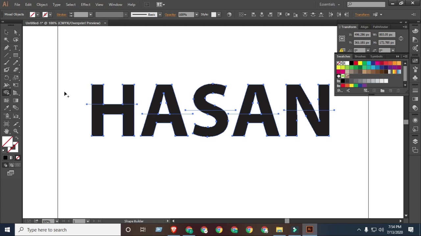Open the Object menu
The height and width of the screenshot is (236, 421).
42,4
